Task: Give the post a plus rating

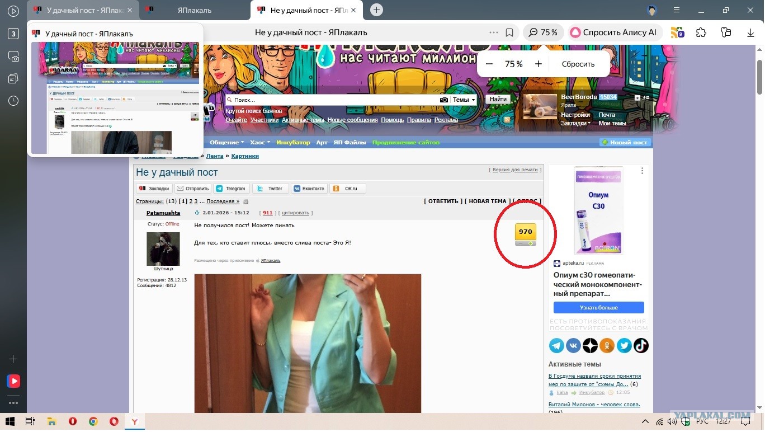Action: pos(531,243)
